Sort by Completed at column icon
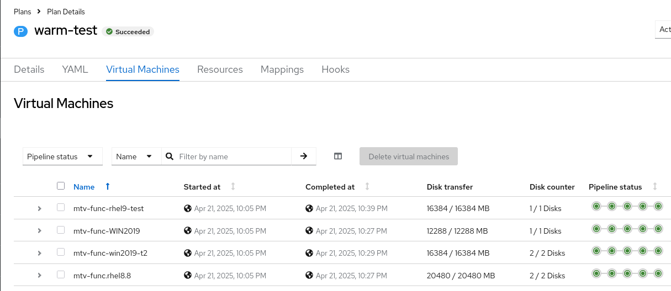The height and width of the screenshot is (291, 671). (367, 187)
